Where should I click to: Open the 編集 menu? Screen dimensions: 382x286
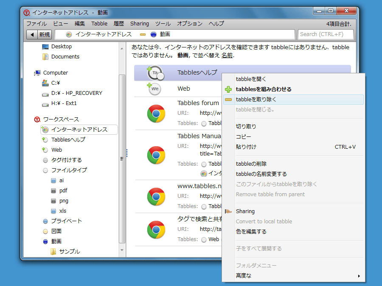[x=80, y=24]
